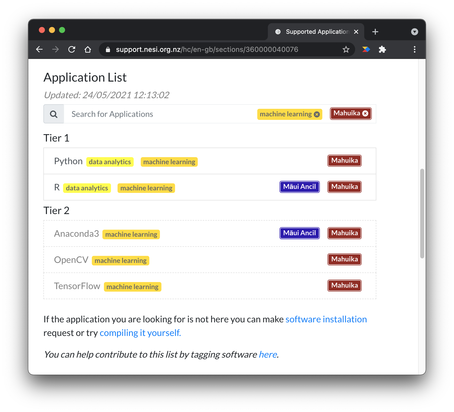
Task: Open the 'here' tagging software link
Action: (x=268, y=355)
